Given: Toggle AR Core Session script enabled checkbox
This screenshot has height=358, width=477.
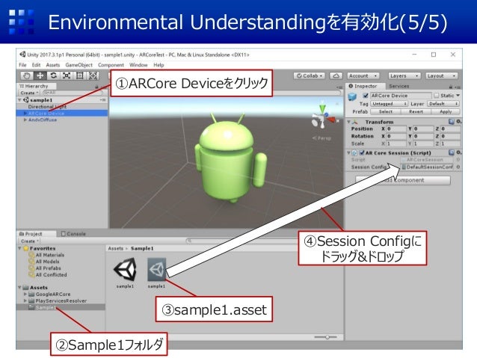Looking at the screenshot, I should [362, 152].
